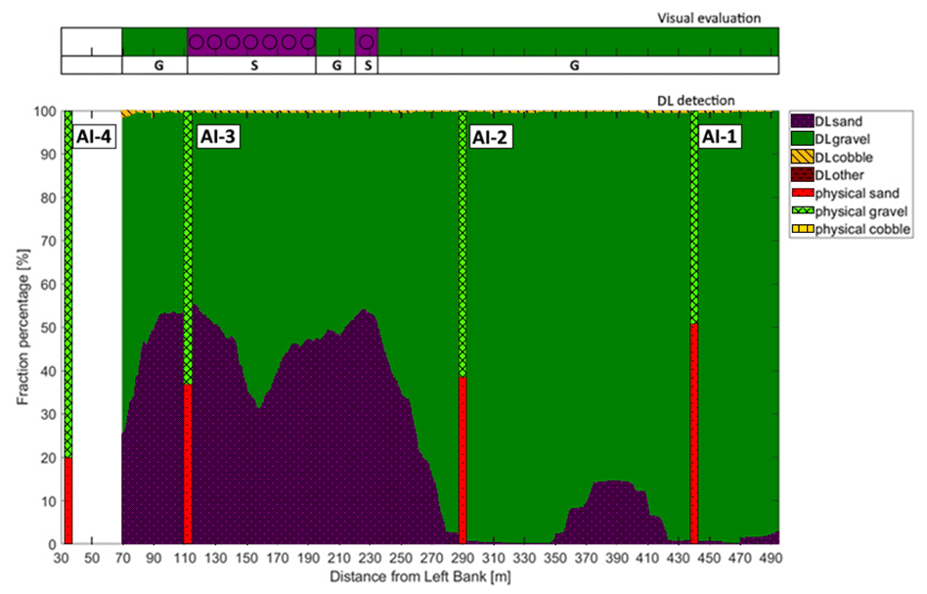Image resolution: width=927 pixels, height=594 pixels.
Task: Click the 'Fraction percentage [%]' axis label
Action: (x=23, y=327)
